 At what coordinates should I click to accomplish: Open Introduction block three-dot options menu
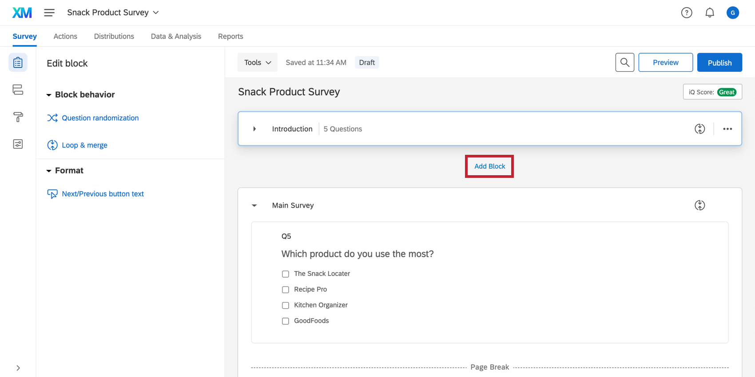(x=727, y=129)
